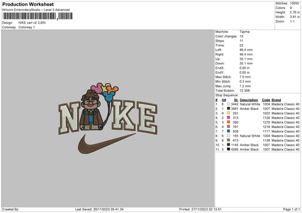Screen dimensions: 302x213
Task: Click 'Wilcom EmbroideryStudio – Level 3 Advanced' text
Action: coord(36,10)
